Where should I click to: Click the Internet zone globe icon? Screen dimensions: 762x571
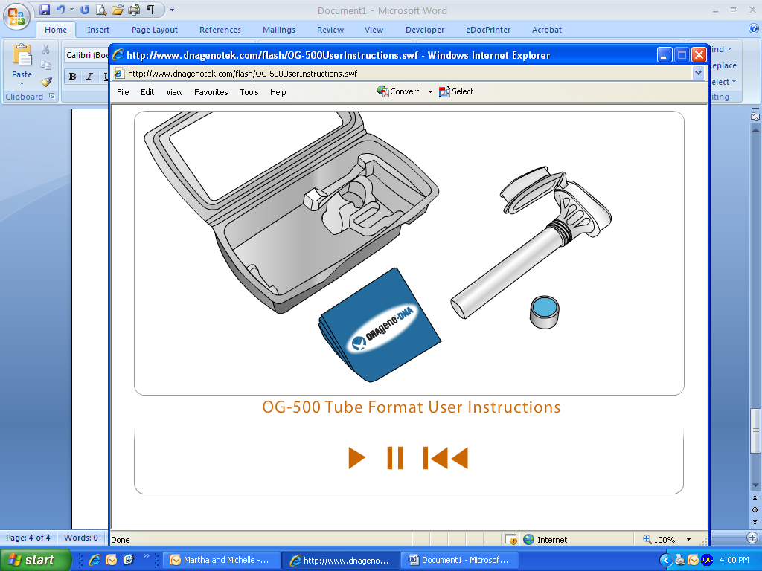(x=529, y=540)
